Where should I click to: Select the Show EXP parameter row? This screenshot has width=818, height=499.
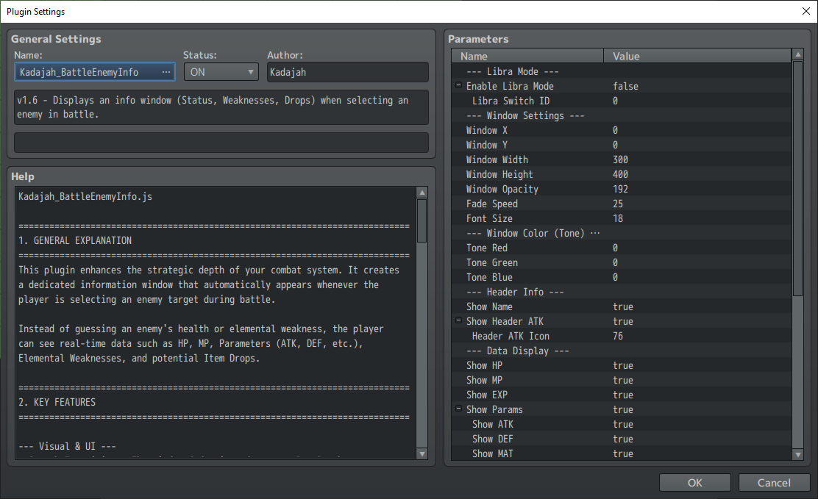(x=622, y=395)
